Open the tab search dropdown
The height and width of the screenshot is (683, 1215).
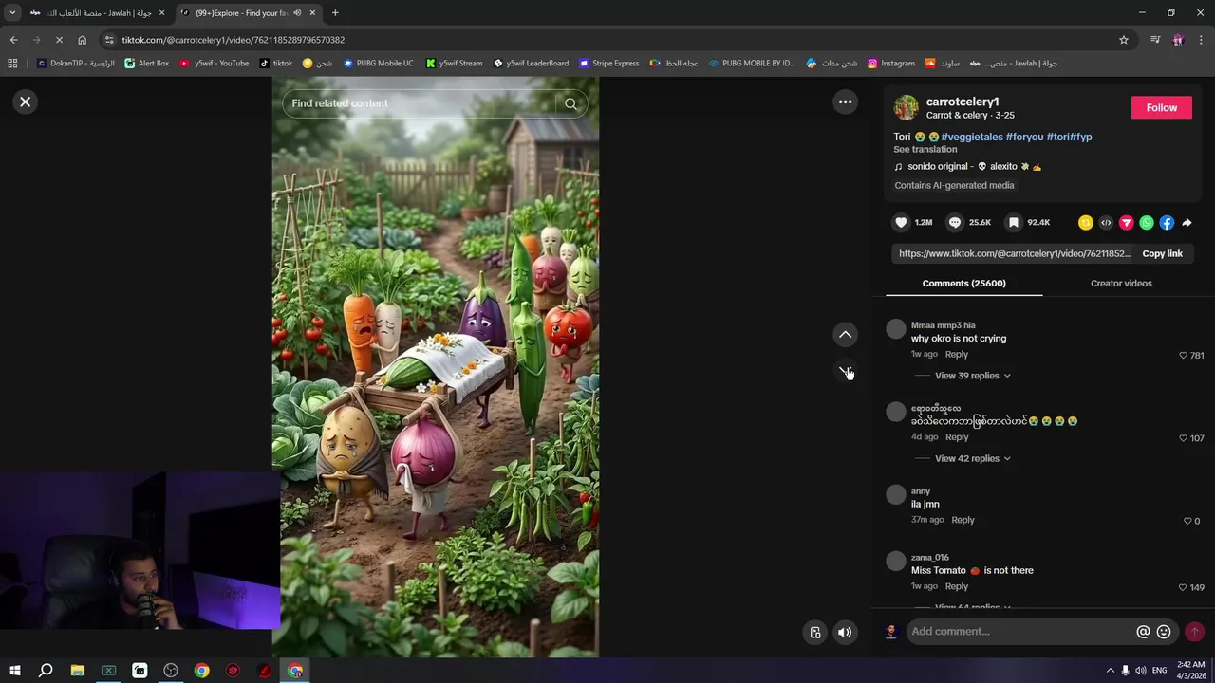coord(12,13)
